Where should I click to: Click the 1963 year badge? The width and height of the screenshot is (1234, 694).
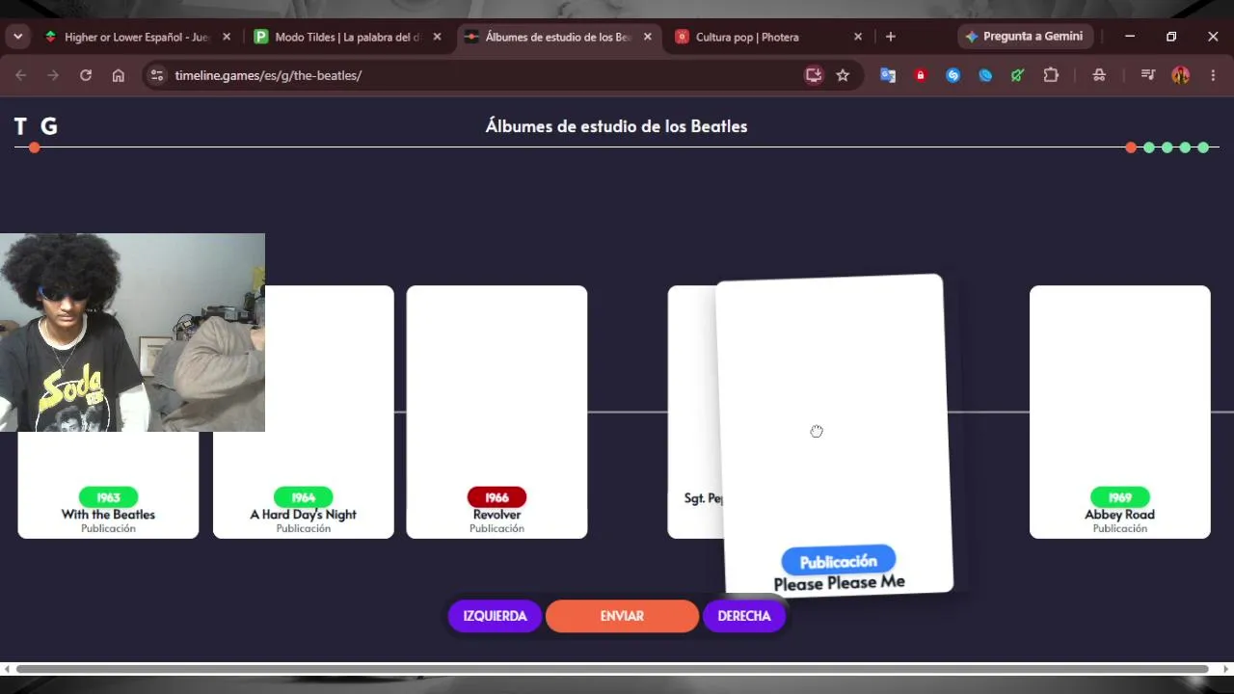click(x=108, y=497)
